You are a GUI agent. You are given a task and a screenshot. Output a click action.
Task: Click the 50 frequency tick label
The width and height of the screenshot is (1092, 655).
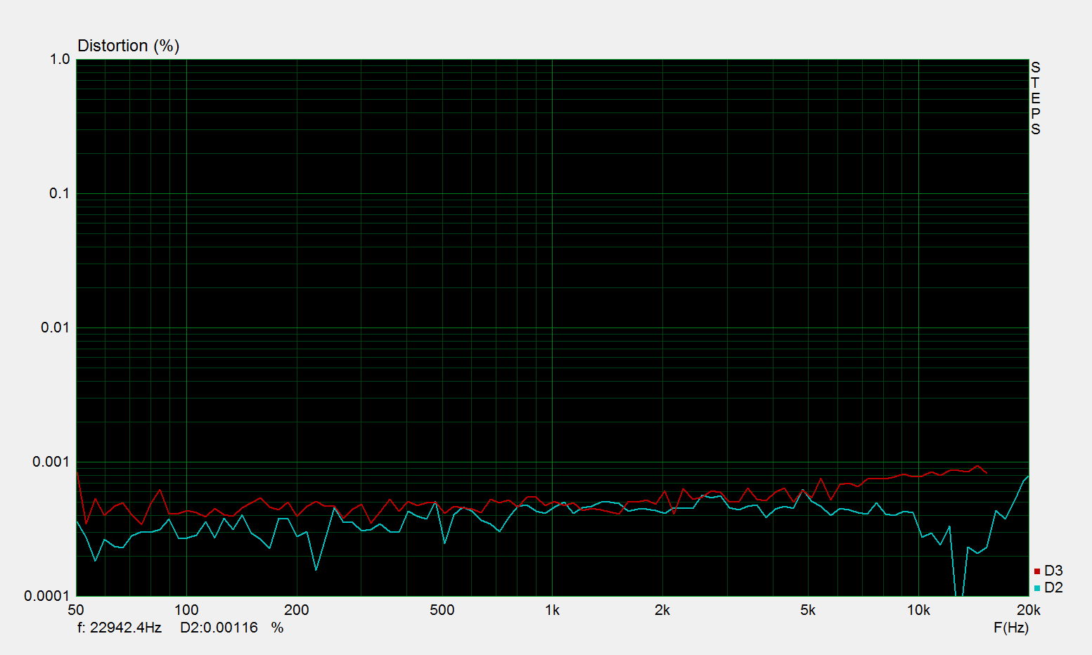coord(75,610)
